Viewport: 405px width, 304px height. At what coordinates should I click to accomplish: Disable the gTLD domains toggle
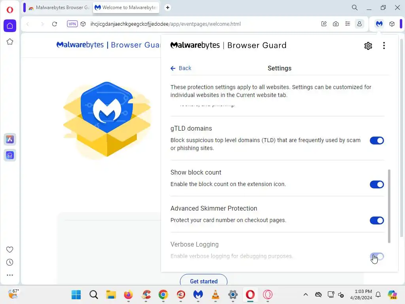click(377, 141)
